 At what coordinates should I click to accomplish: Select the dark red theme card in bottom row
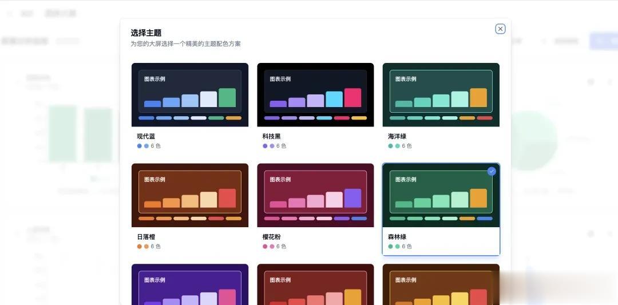[x=315, y=284]
